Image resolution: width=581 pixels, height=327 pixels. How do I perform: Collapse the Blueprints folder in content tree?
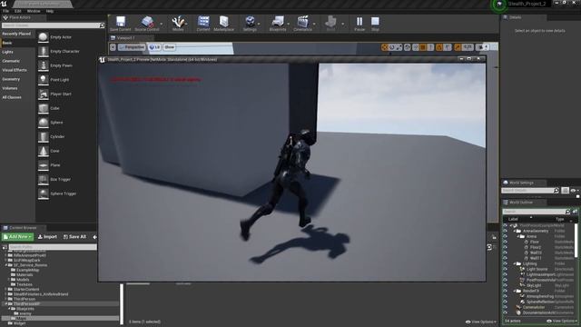pos(9,309)
